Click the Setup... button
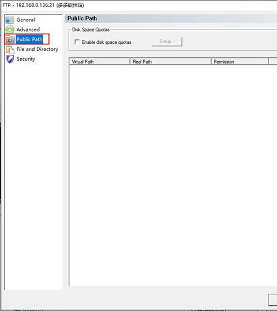The width and height of the screenshot is (277, 311). pos(167,42)
